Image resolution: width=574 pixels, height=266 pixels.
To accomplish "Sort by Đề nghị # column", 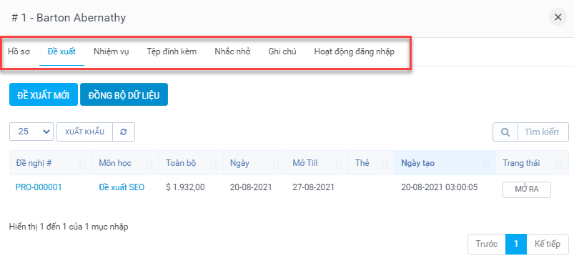I will point(51,163).
